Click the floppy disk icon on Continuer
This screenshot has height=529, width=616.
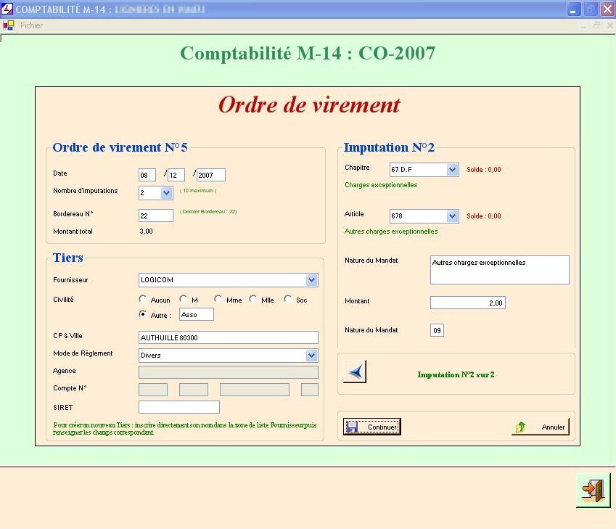pos(353,427)
